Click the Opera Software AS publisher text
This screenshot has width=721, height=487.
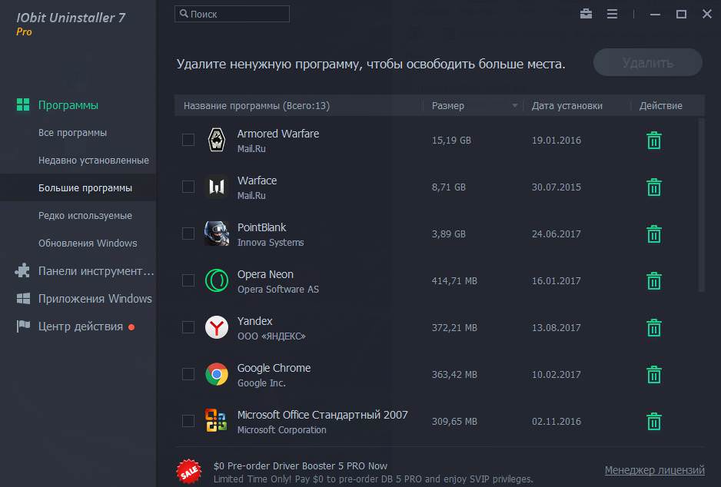pos(278,289)
